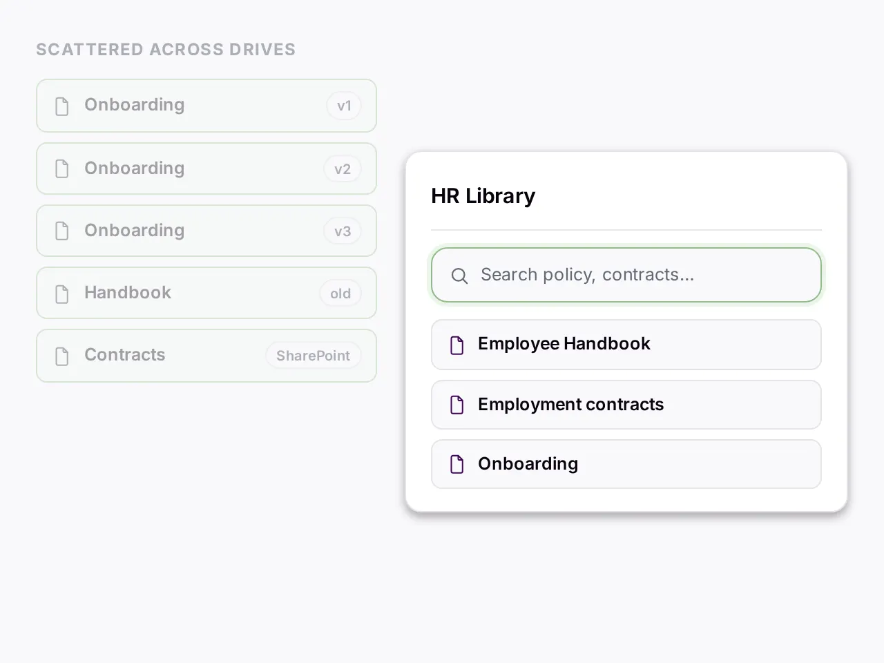Click the file icon on Onboarding v3 row
884x663 pixels.
coord(62,231)
